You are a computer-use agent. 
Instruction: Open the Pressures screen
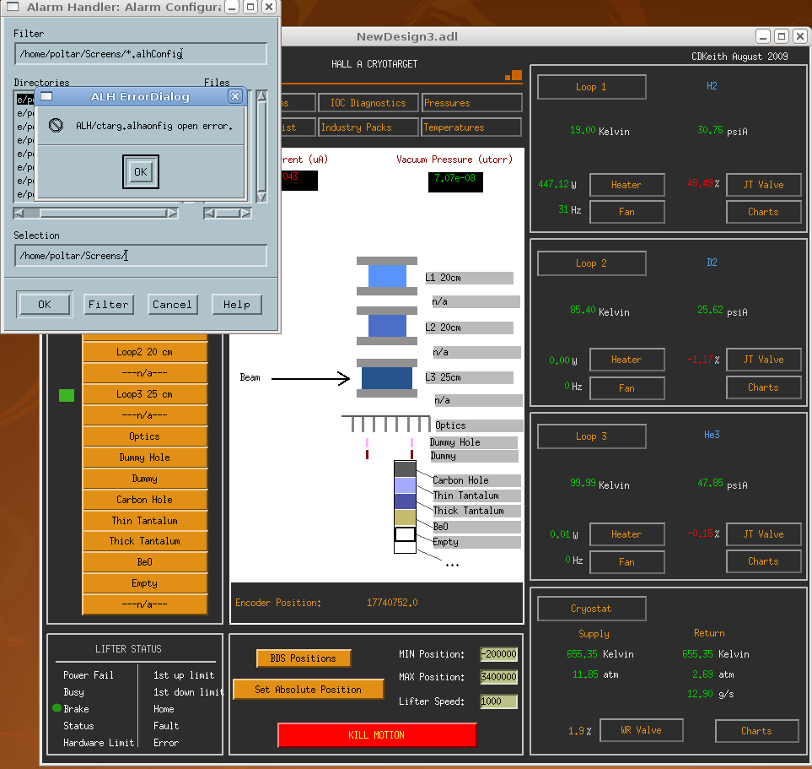[x=471, y=103]
